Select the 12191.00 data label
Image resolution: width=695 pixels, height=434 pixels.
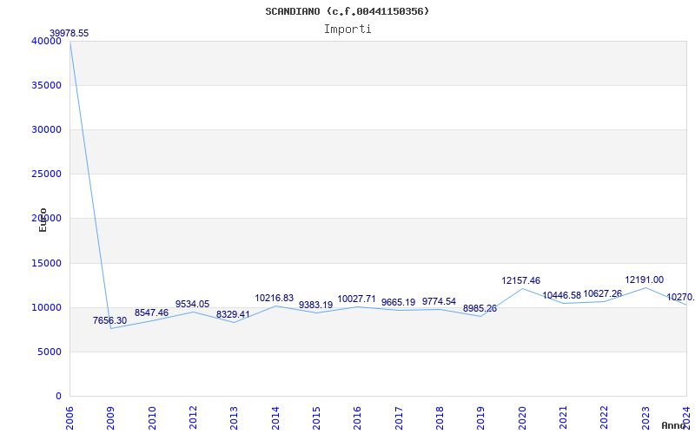pos(645,279)
